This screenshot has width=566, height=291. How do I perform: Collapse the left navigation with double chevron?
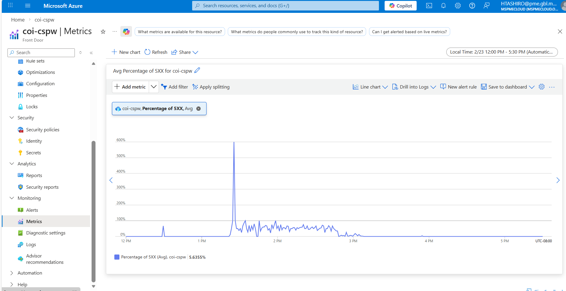click(91, 53)
